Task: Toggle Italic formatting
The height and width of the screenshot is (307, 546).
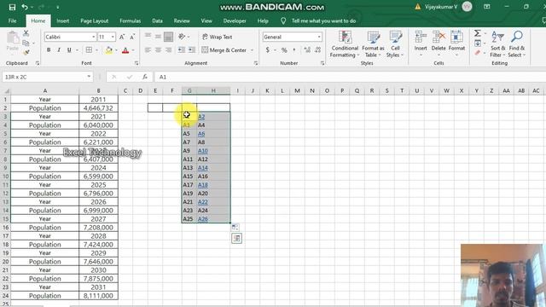Action: tap(59, 50)
